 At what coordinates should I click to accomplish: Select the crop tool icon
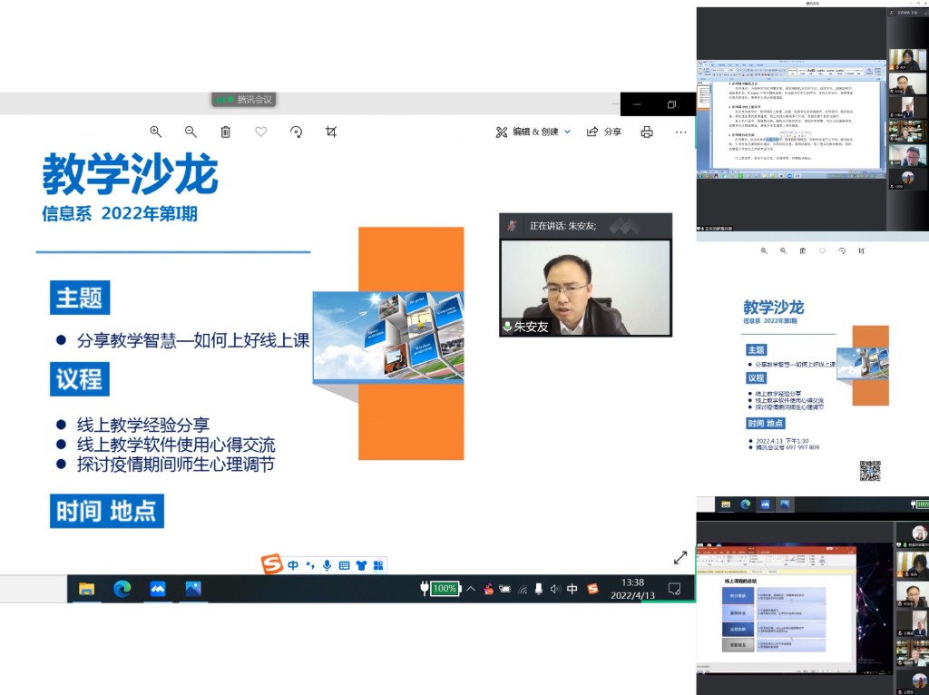tap(331, 132)
